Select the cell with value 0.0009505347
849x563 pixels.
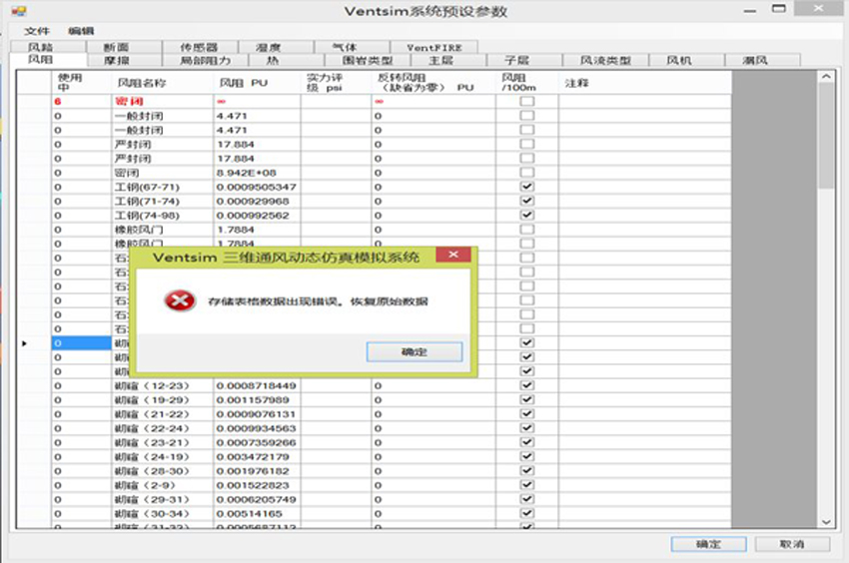[257, 187]
